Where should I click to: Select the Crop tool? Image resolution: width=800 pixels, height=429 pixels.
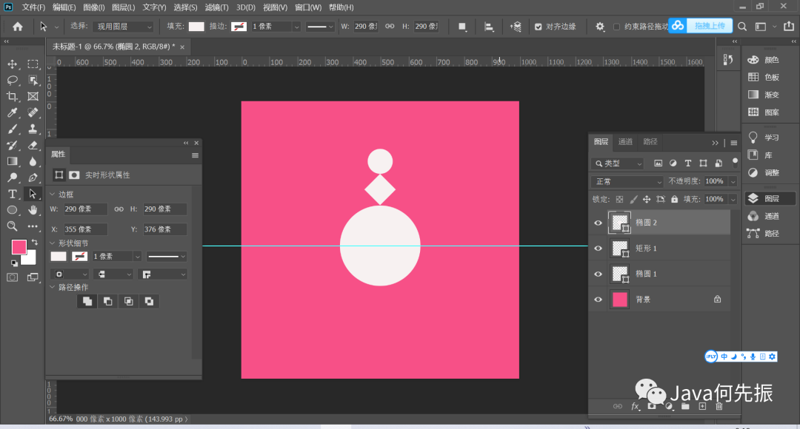(13, 96)
